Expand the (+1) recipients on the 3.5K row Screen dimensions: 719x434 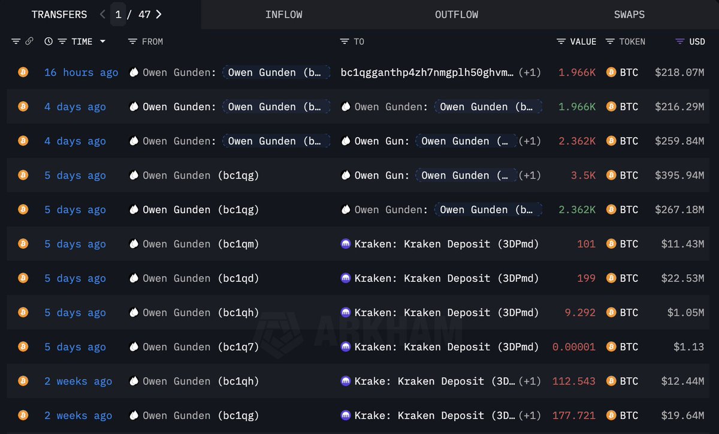(x=530, y=175)
